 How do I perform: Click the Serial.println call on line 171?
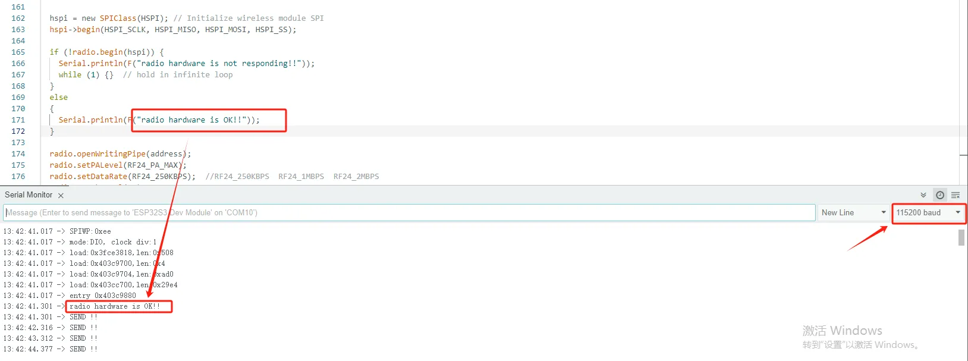(159, 120)
